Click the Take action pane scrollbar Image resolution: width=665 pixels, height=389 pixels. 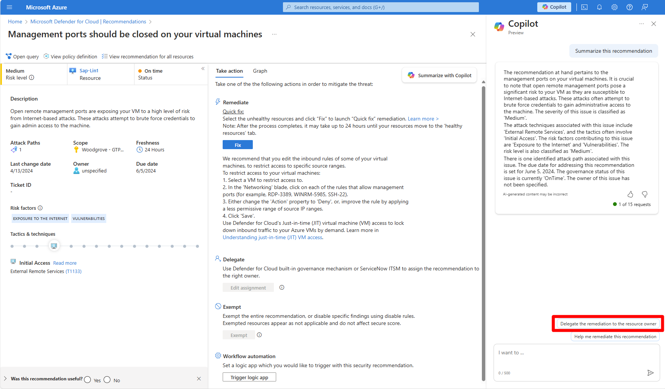point(483,233)
